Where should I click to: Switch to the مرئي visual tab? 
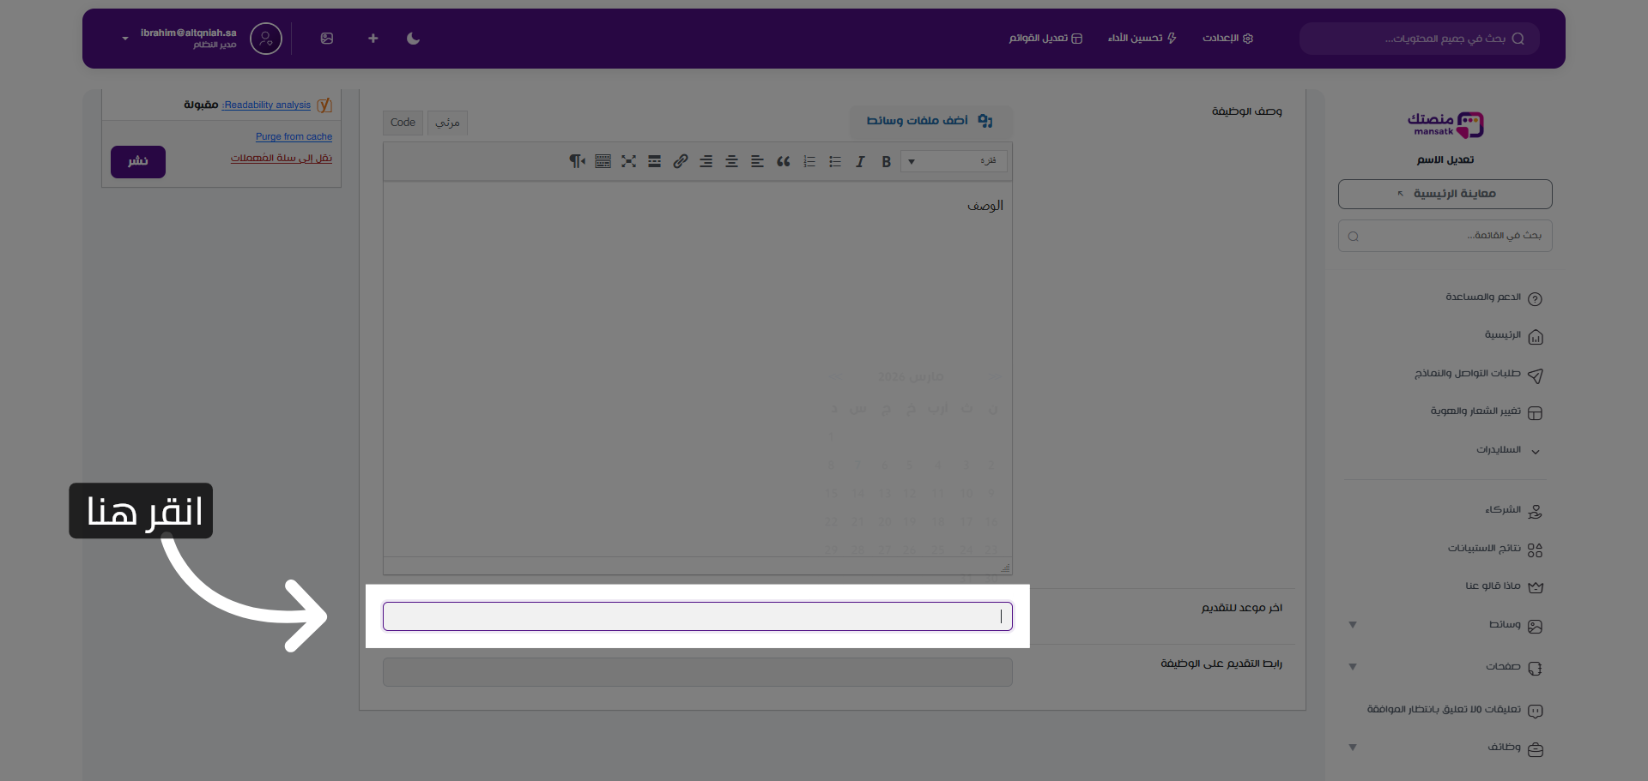(447, 123)
